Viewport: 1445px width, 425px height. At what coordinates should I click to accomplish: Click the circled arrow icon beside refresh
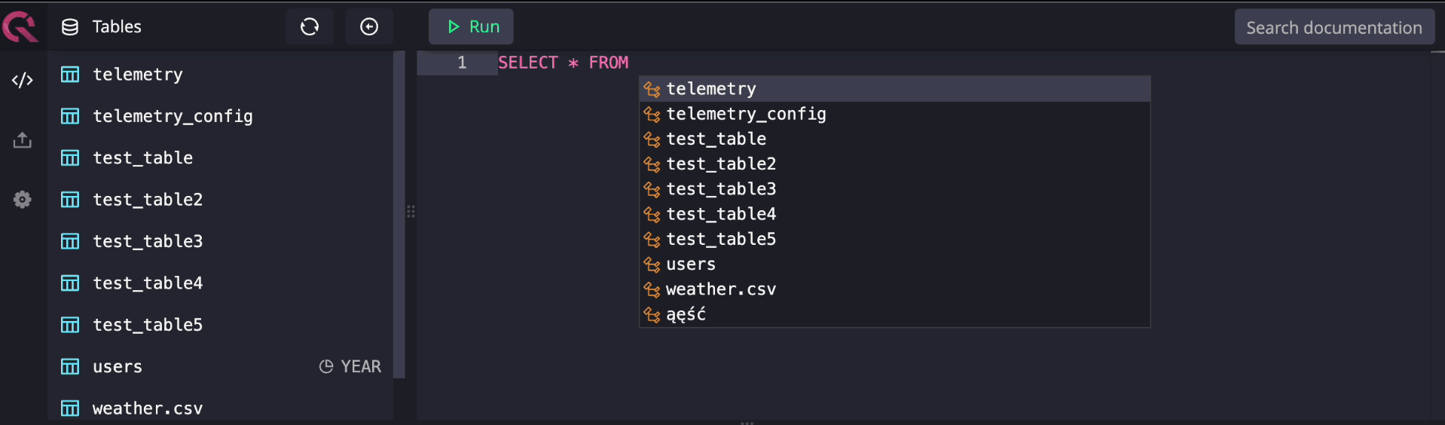click(x=369, y=27)
